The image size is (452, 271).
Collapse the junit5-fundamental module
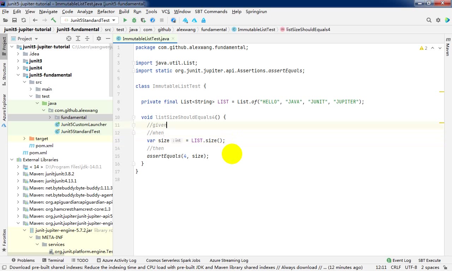pos(18,75)
